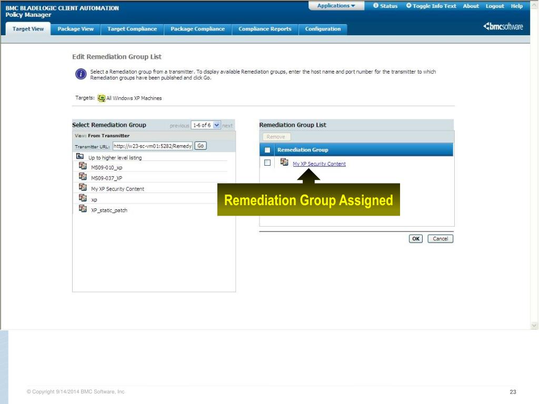Click the Transmitter URL input field
This screenshot has width=539, height=404.
click(x=153, y=146)
